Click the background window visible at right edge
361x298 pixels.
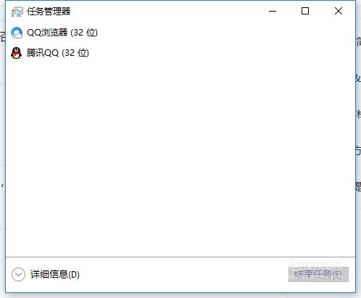(359, 145)
